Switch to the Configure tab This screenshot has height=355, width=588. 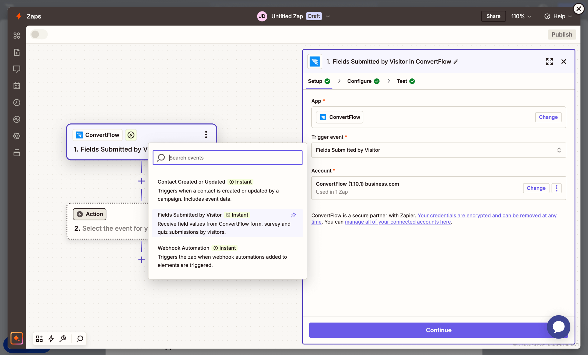click(x=363, y=81)
